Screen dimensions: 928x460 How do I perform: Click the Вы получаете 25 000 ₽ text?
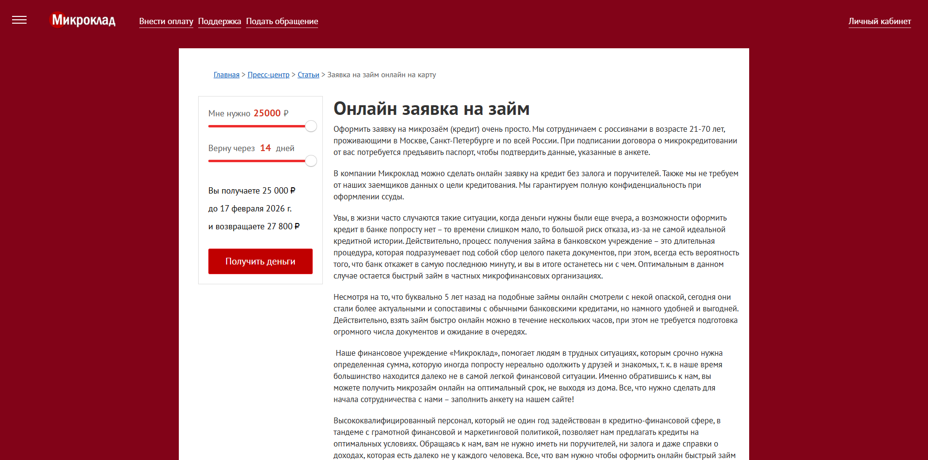click(252, 190)
